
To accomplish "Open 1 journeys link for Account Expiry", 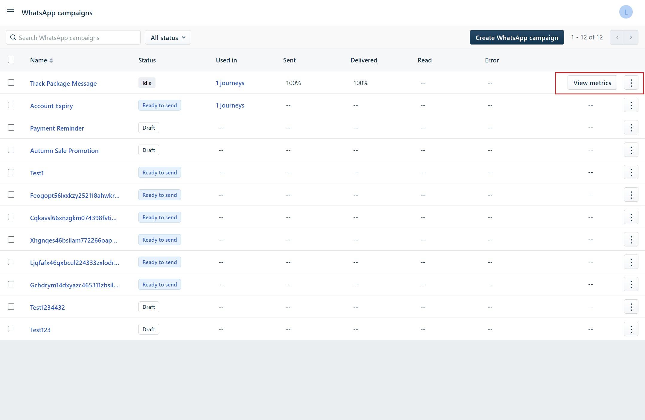I will [x=230, y=105].
